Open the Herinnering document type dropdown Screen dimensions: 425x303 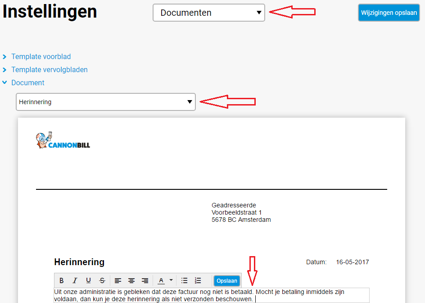pos(106,102)
